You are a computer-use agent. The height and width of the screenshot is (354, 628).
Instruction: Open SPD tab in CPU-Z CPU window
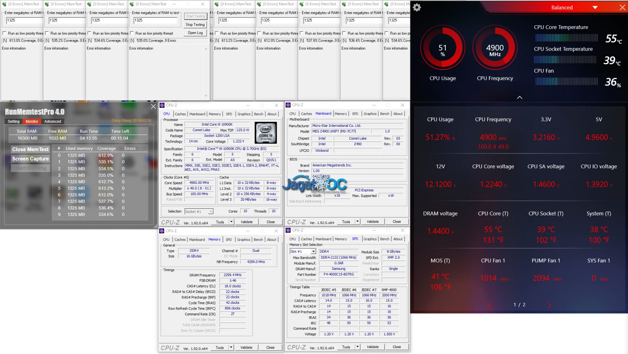click(x=229, y=114)
